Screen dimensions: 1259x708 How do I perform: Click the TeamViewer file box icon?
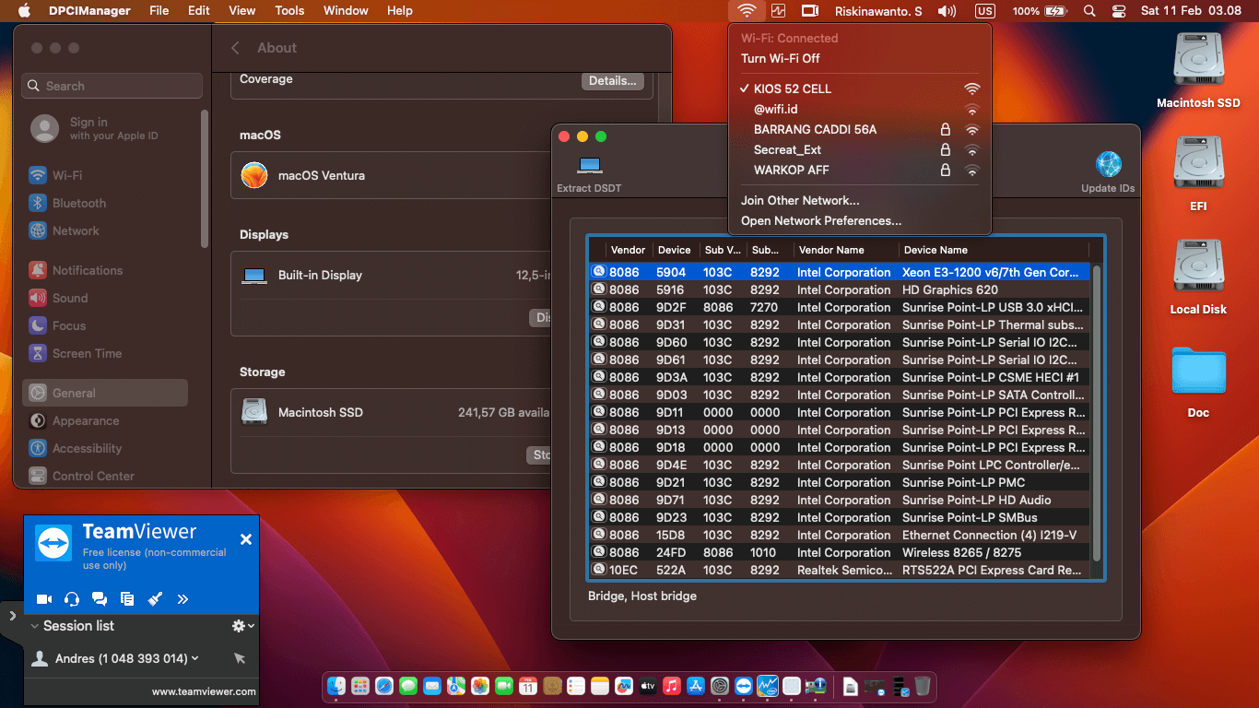pyautogui.click(x=127, y=599)
